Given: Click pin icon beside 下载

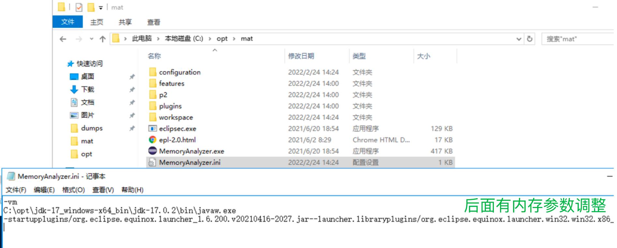Looking at the screenshot, I should coord(132,90).
